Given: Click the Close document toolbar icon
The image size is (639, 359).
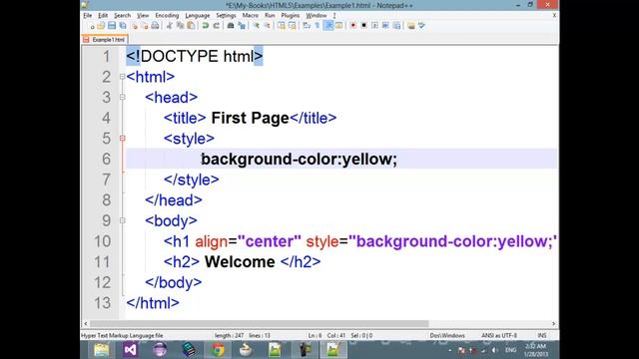Looking at the screenshot, I should point(134,26).
